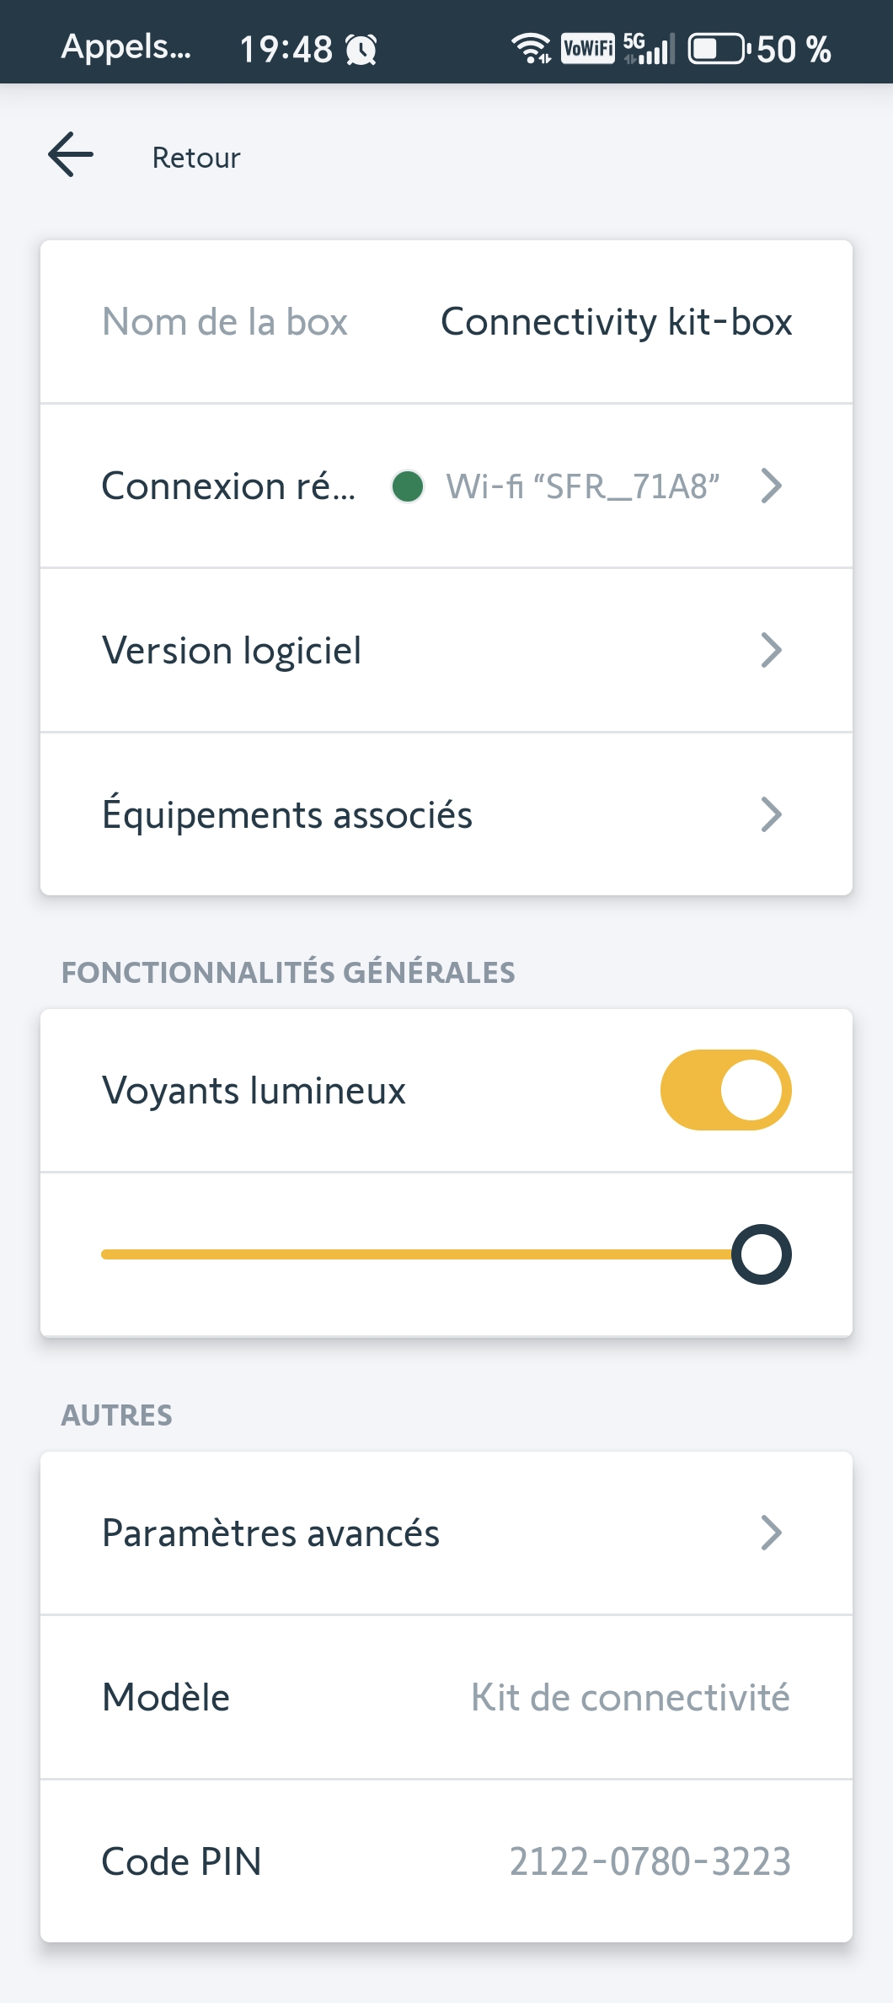893x2003 pixels.
Task: Tap the 5G signal strength icon
Action: point(649,48)
